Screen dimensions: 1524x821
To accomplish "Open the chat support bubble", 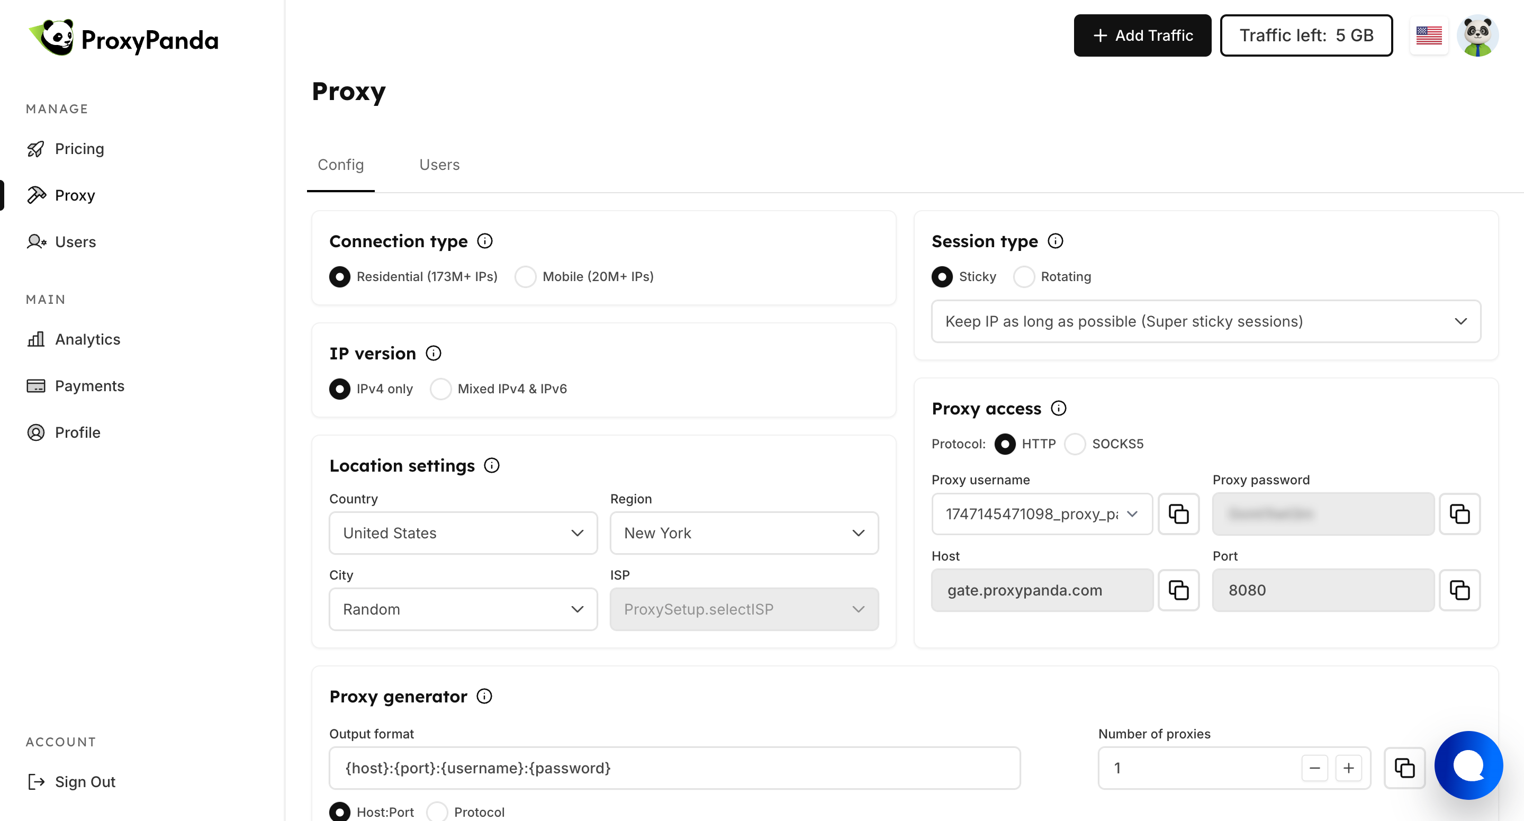I will pos(1468,765).
